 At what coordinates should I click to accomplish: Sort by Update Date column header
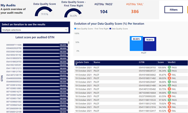pyautogui.click(x=82, y=62)
